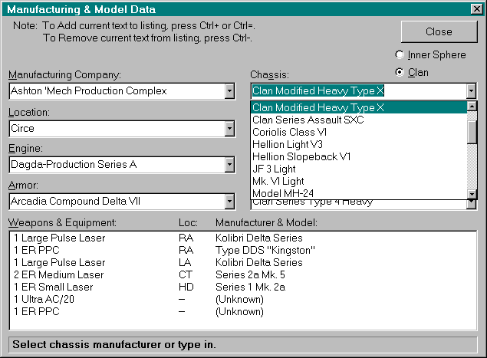Choose Coriolis Class VI chassis
This screenshot has height=358, width=487.
[x=359, y=133]
